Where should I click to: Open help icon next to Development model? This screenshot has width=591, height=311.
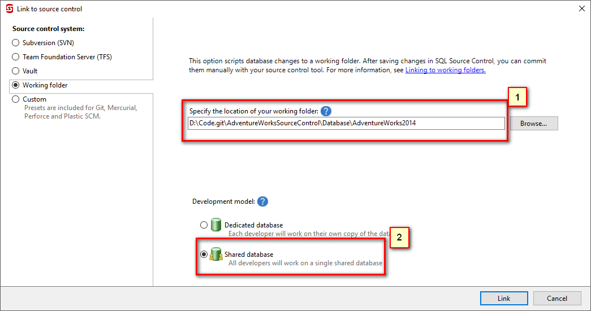tap(262, 202)
